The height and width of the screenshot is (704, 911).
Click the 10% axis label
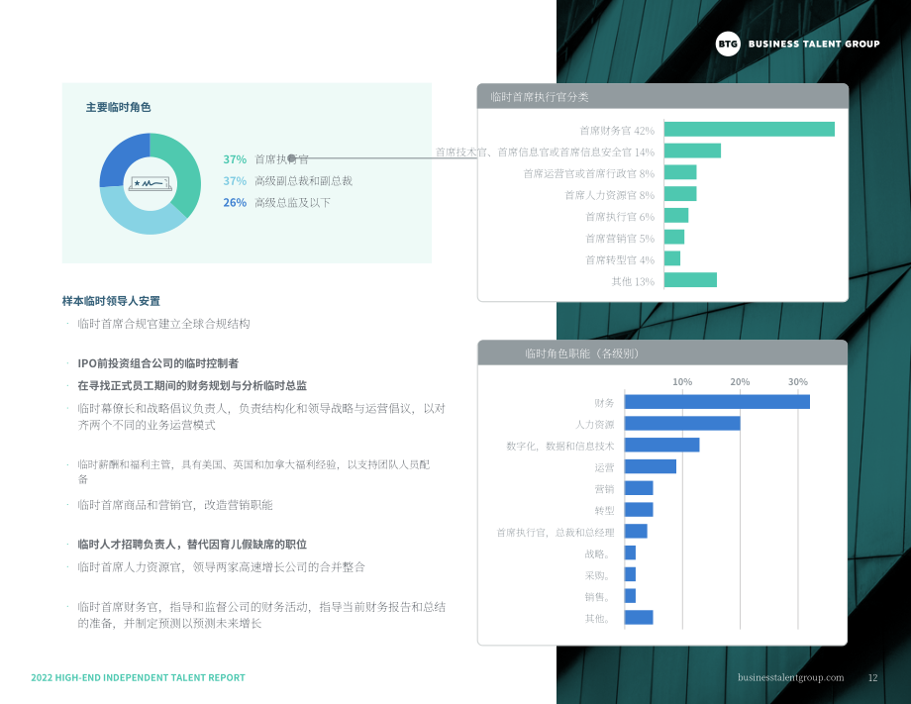(682, 381)
